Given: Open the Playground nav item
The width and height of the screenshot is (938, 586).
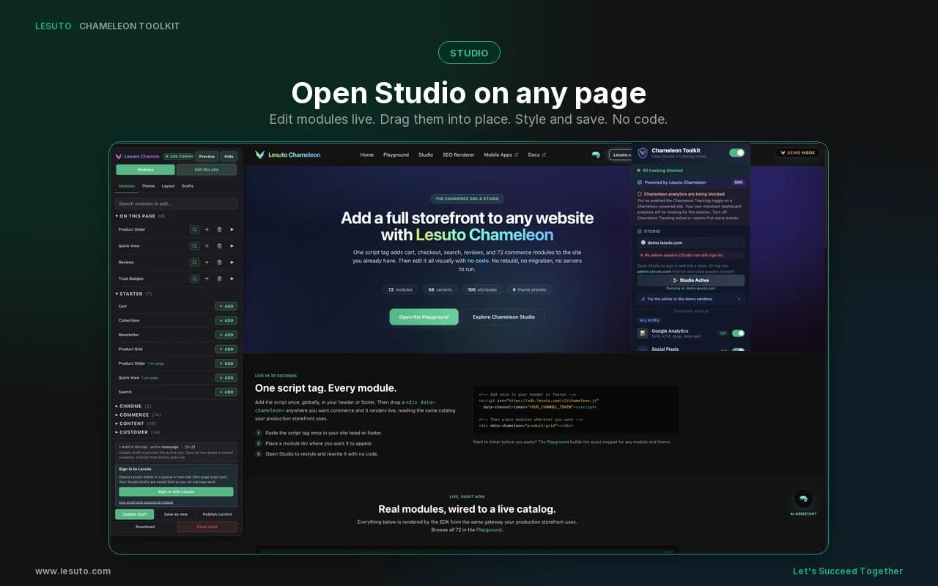Looking at the screenshot, I should click(x=396, y=155).
